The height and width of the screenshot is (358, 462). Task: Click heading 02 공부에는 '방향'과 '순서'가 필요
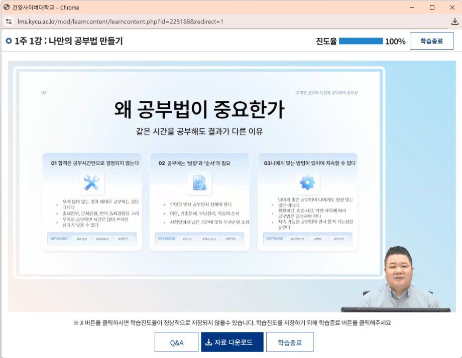point(194,163)
